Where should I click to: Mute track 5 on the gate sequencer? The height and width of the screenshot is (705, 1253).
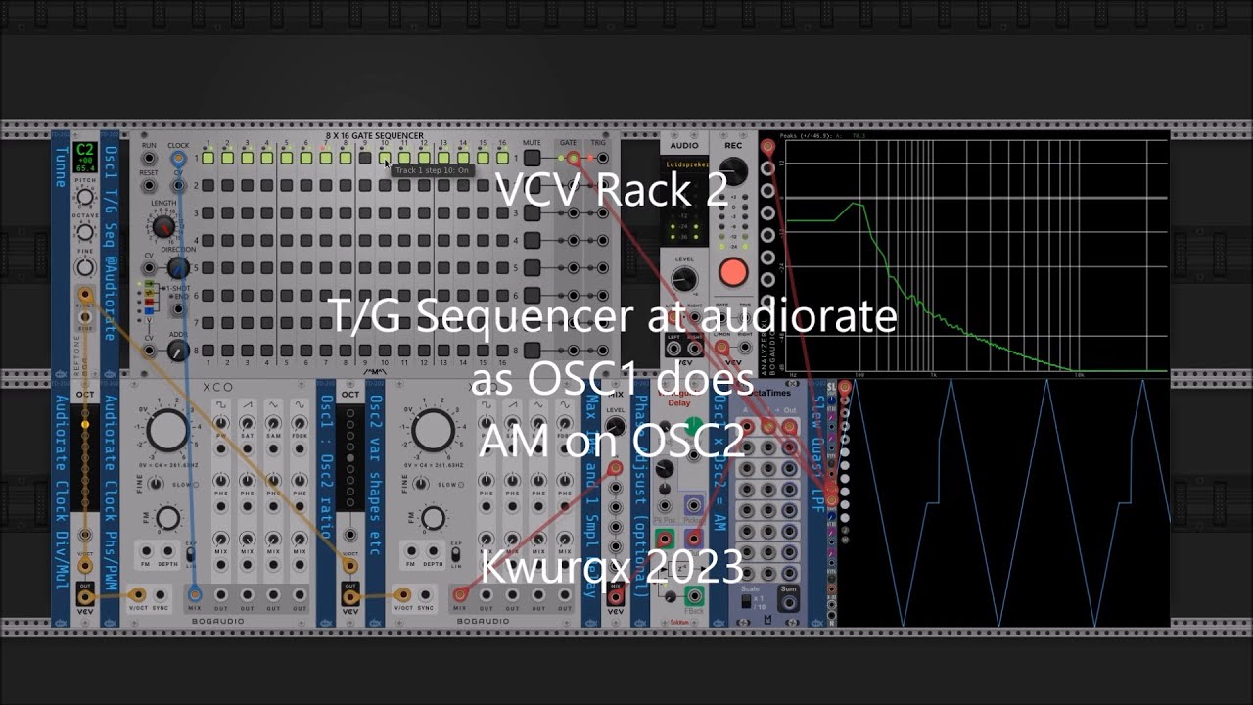[x=532, y=267]
